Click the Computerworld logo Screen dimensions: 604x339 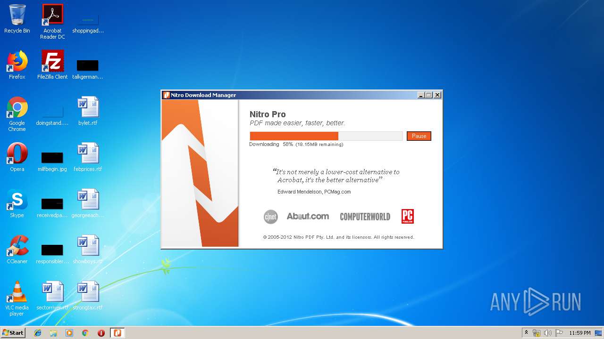click(365, 217)
